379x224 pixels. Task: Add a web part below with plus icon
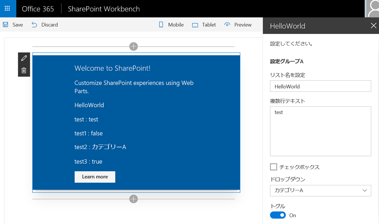coord(133,199)
